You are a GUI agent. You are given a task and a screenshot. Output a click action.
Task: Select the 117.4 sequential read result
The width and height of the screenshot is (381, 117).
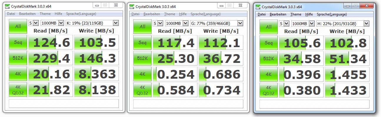tap(175, 42)
